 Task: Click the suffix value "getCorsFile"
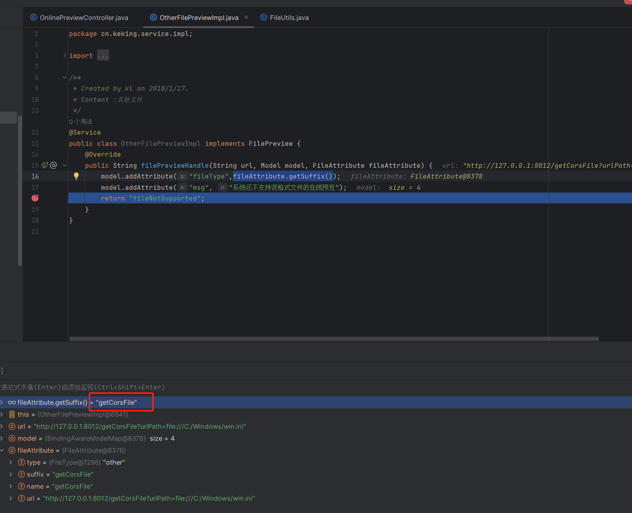73,474
